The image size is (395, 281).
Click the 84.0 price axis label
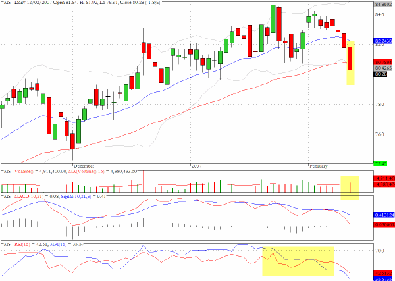(379, 14)
